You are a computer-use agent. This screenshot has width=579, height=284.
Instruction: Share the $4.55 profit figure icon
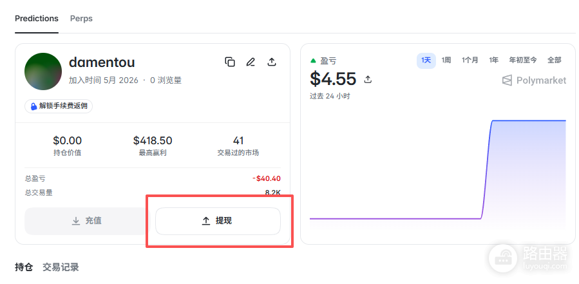368,79
